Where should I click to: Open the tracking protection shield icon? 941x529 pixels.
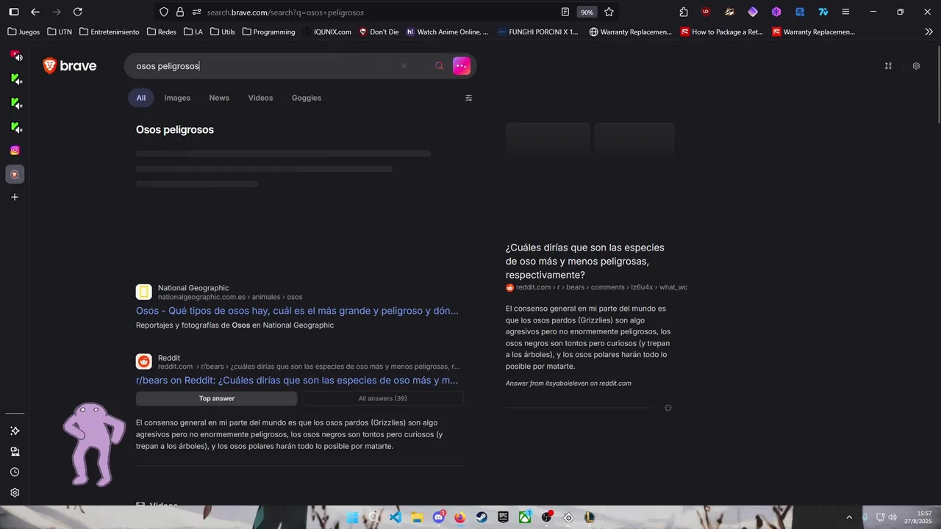(164, 12)
